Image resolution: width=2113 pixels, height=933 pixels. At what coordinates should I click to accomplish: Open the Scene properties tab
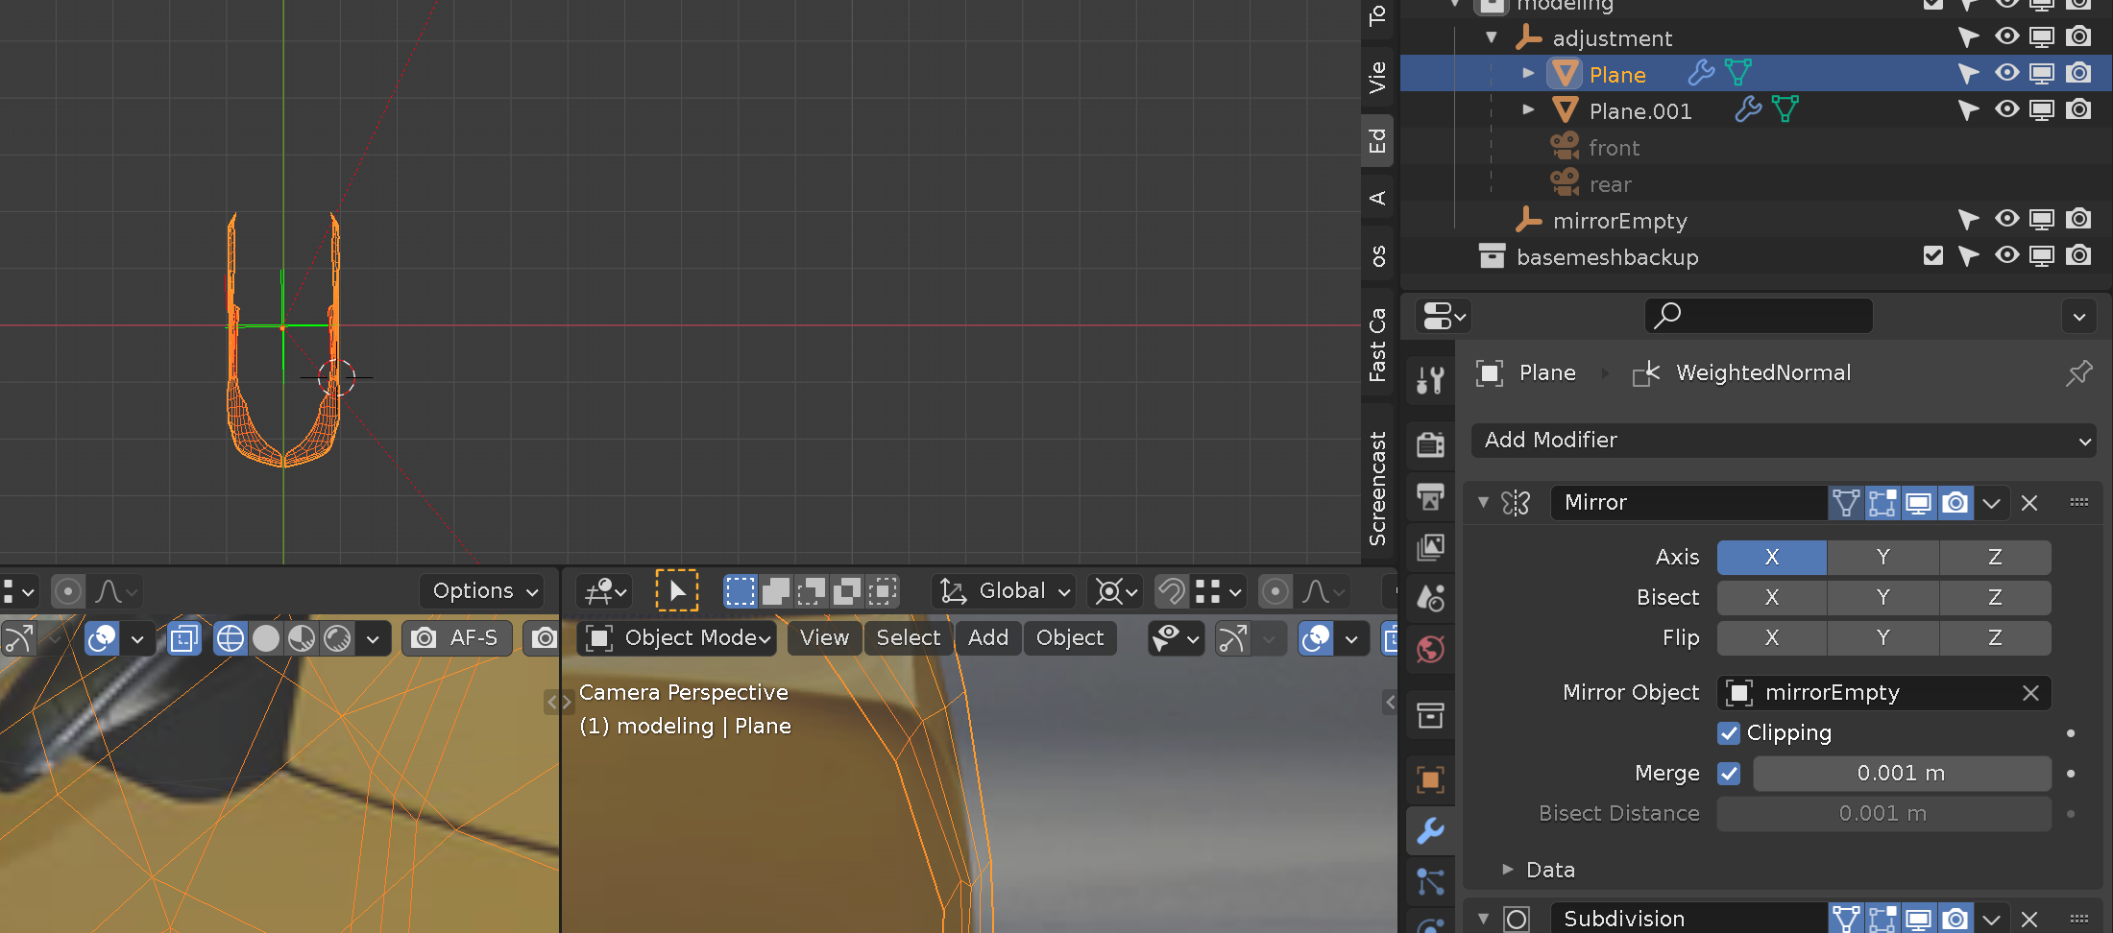[1430, 598]
